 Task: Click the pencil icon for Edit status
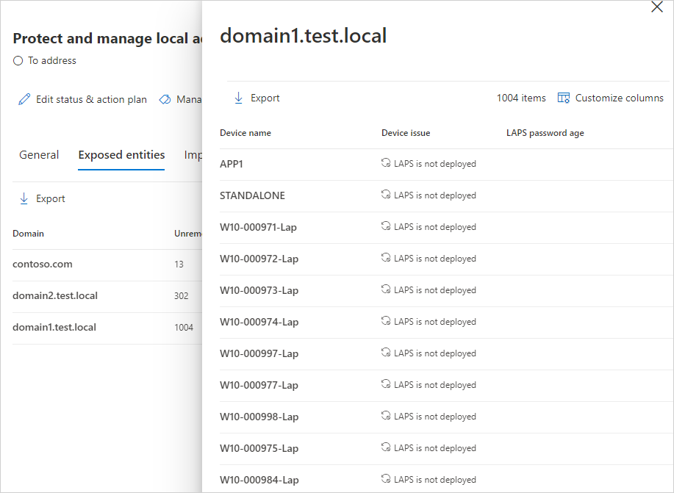pyautogui.click(x=25, y=99)
